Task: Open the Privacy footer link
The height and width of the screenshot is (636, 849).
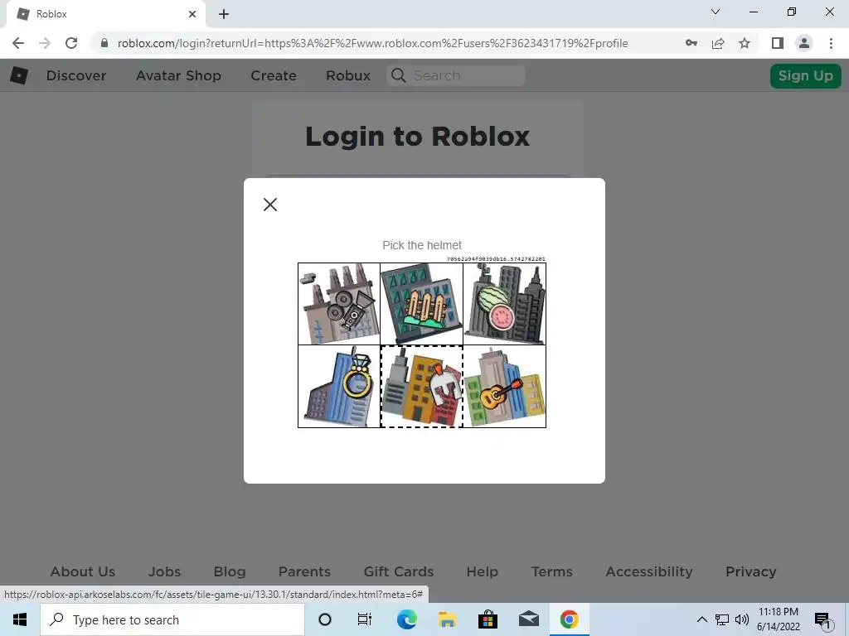Action: click(x=750, y=571)
